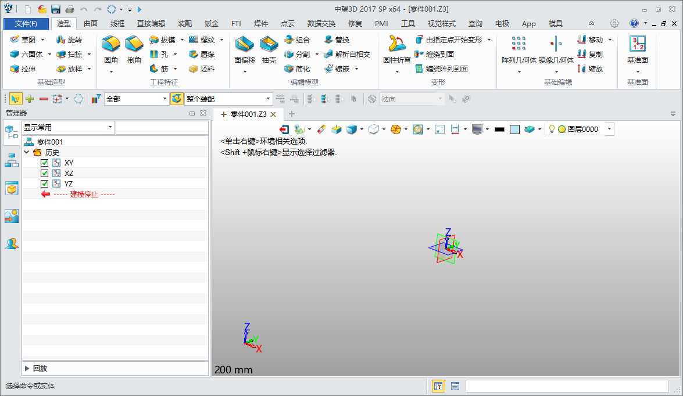683x396 pixels.
Task: Toggle the XZ plane checkbox
Action: point(44,173)
